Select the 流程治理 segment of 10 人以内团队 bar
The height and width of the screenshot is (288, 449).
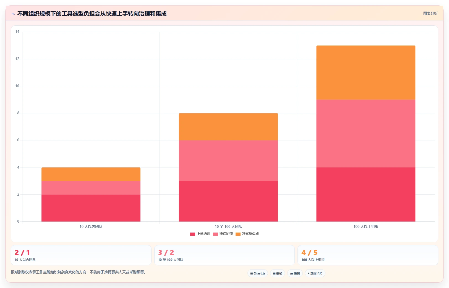point(91,188)
